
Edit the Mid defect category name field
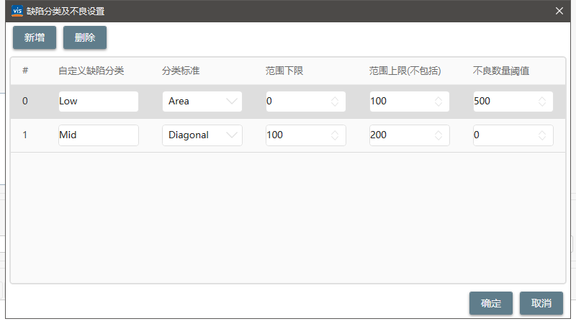click(x=99, y=135)
